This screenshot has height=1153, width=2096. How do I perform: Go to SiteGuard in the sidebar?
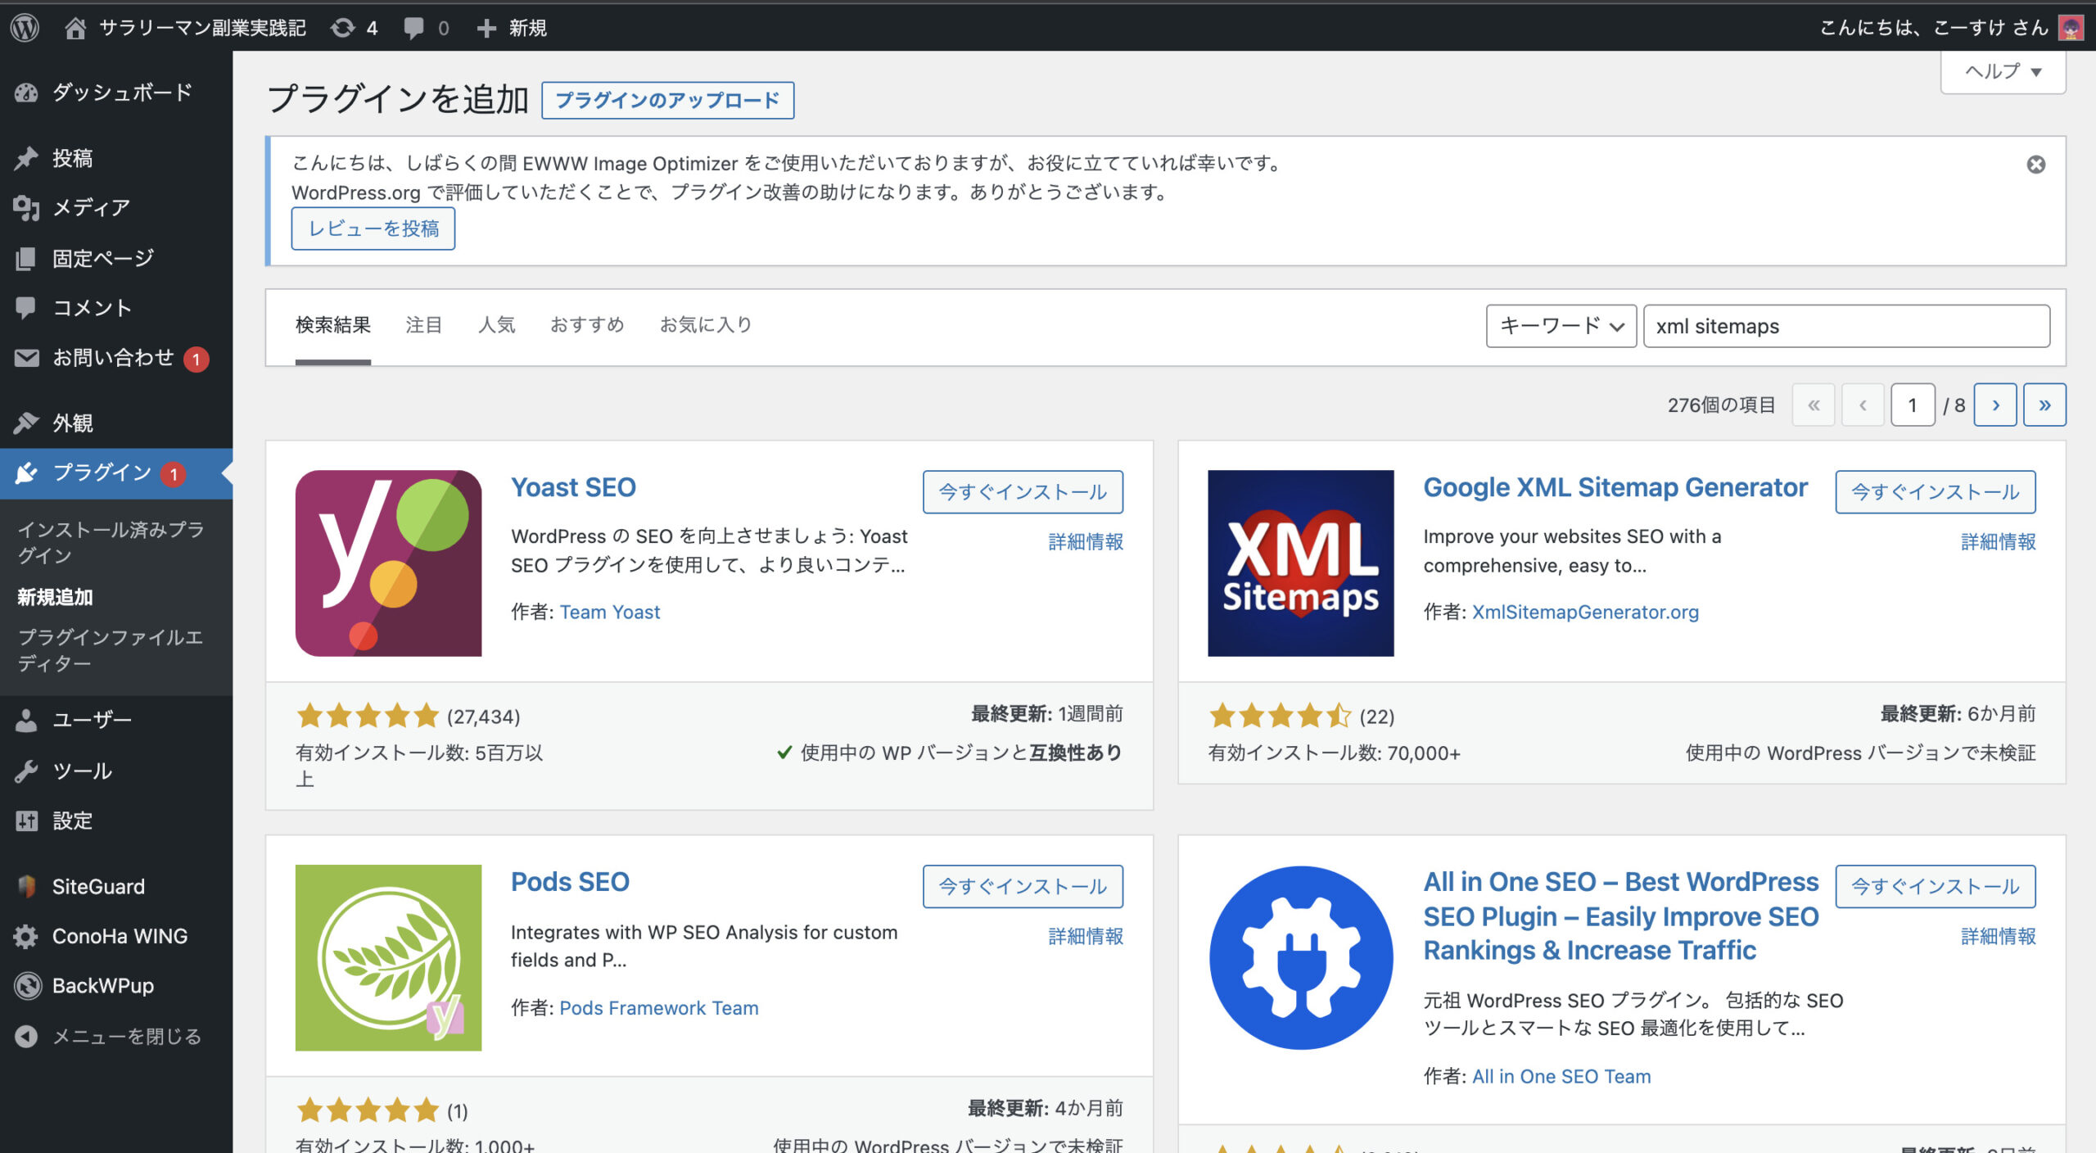(x=97, y=886)
